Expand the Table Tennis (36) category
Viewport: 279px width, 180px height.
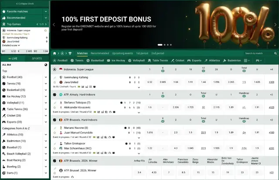[x=46, y=109]
